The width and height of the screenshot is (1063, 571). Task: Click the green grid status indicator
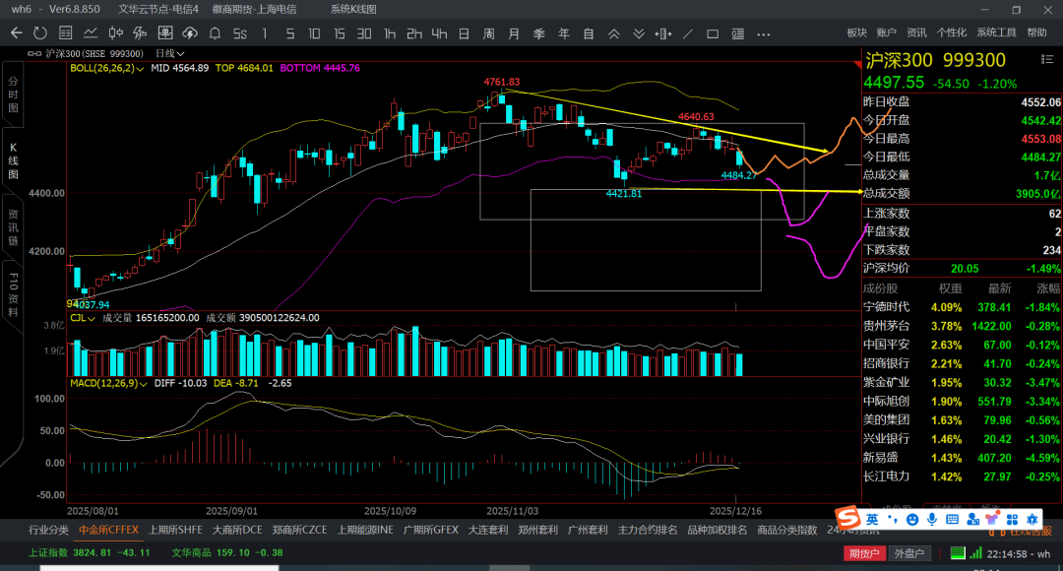[958, 552]
